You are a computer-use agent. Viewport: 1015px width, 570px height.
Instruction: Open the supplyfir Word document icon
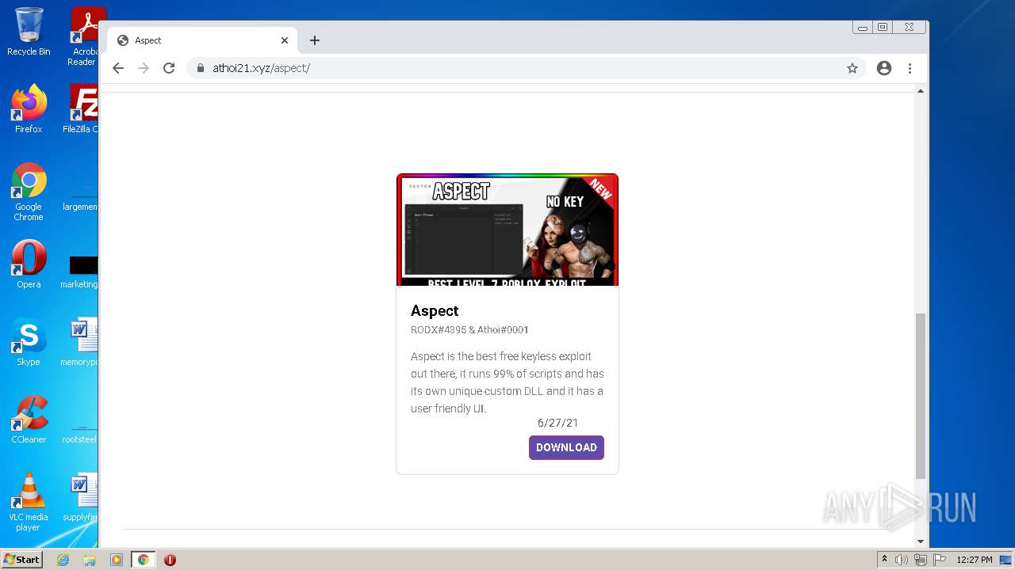[x=80, y=497]
